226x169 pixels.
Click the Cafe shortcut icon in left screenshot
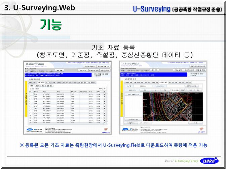tap(106, 129)
